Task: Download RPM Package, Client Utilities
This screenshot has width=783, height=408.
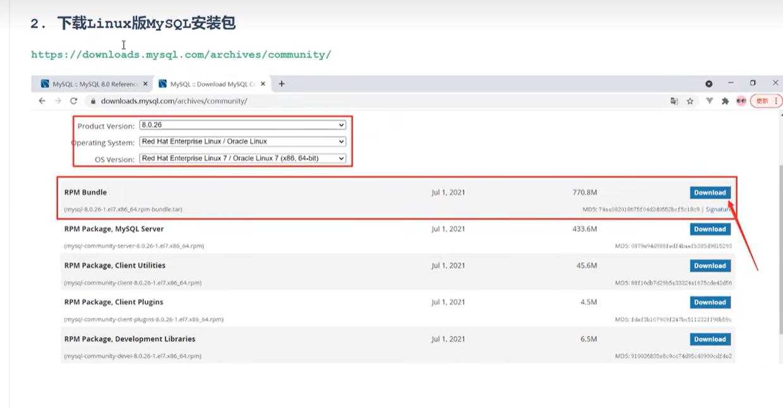Action: tap(710, 266)
